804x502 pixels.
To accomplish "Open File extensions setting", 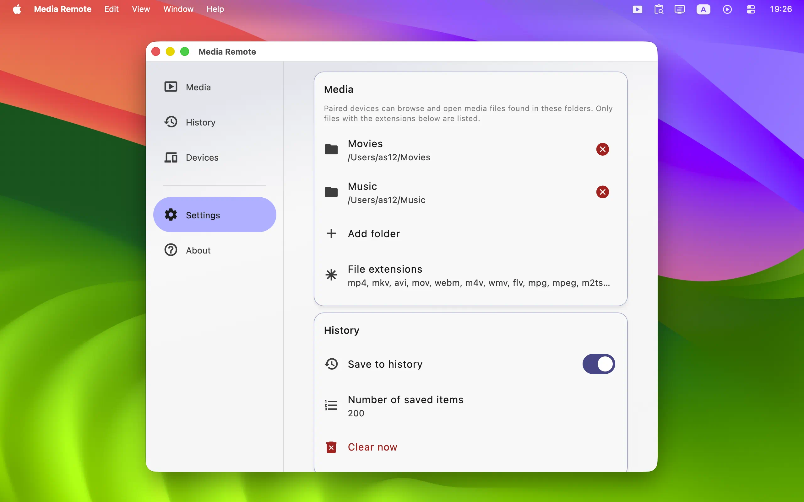I will click(x=470, y=275).
